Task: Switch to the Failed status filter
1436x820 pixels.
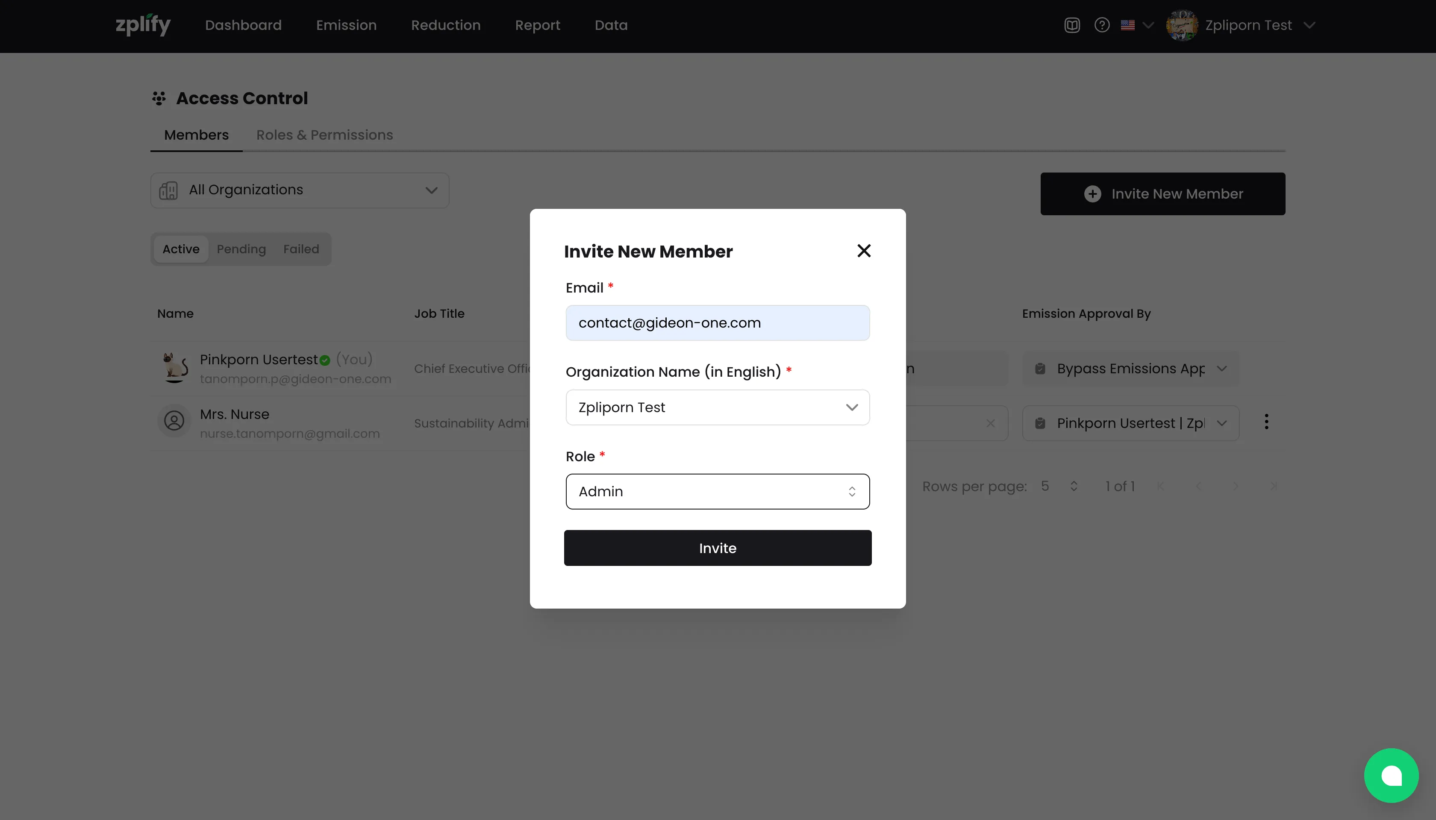Action: 301,249
